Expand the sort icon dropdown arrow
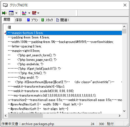The image size is (130, 127). 29,13
